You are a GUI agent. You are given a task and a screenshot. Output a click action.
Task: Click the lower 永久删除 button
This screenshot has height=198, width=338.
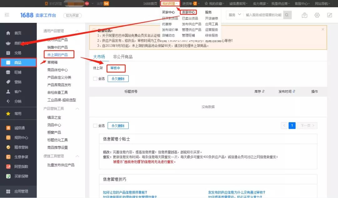[x=118, y=126]
